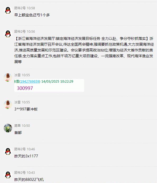This screenshot has width=157, height=183.
Task: Click penguin avatar beside the 10:58 message
Action: click(x=8, y=10)
